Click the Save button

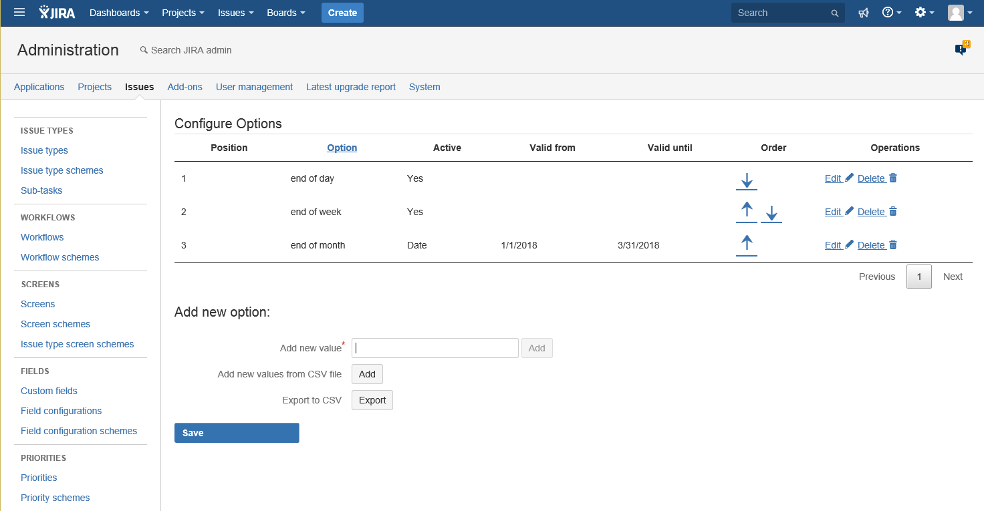pyautogui.click(x=237, y=433)
